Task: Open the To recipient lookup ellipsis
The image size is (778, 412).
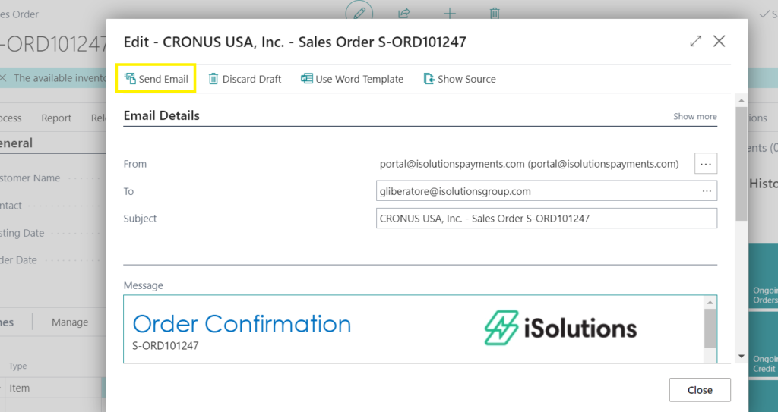Action: [x=707, y=191]
